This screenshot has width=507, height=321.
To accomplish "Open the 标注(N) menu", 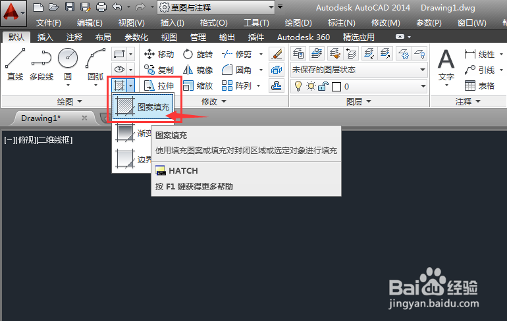I will 342,23.
